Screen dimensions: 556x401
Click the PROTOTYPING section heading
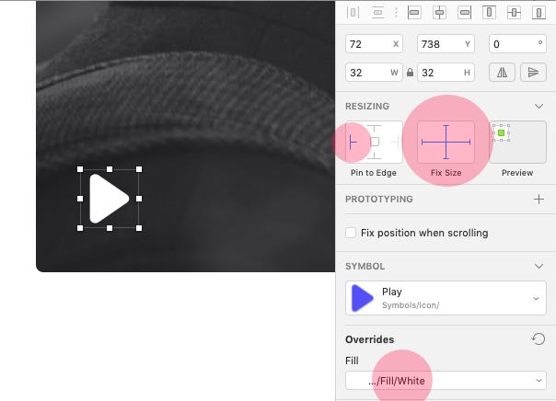379,199
